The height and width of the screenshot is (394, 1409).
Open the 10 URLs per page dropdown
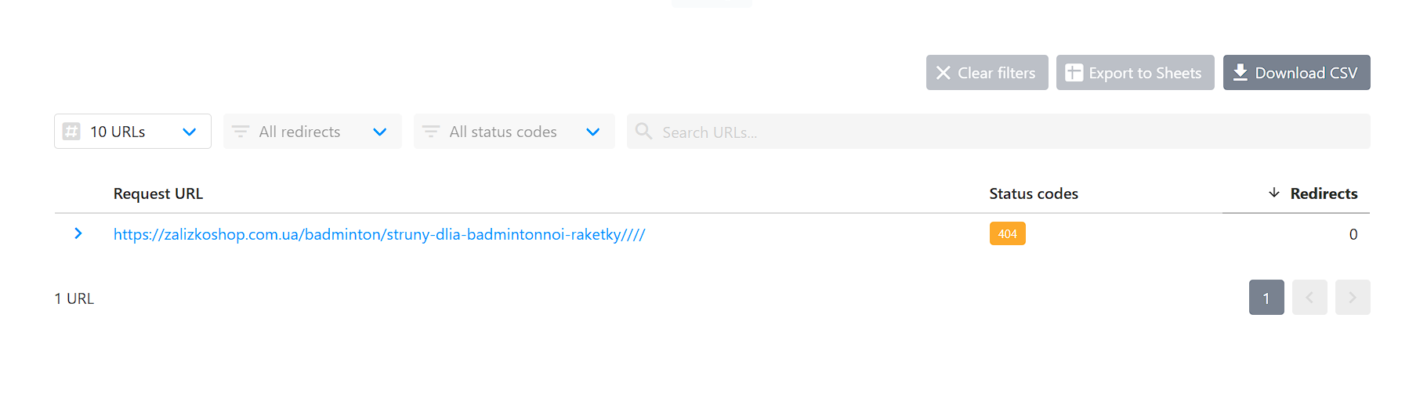[189, 132]
